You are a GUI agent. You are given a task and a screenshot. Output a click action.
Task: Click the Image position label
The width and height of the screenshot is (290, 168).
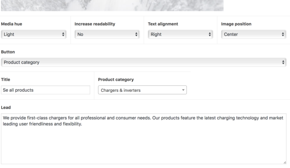[236, 24]
